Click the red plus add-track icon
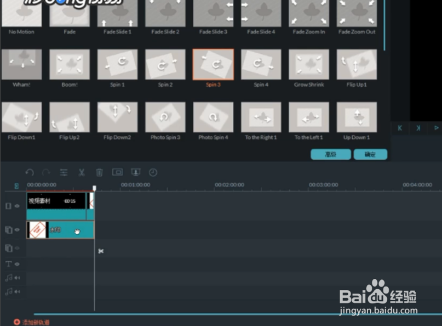This screenshot has height=326, width=442. pos(16,322)
